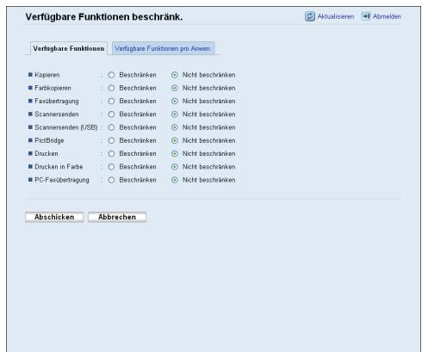Image resolution: width=422 pixels, height=352 pixels.
Task: Open the Aktualisieren link
Action: point(335,16)
